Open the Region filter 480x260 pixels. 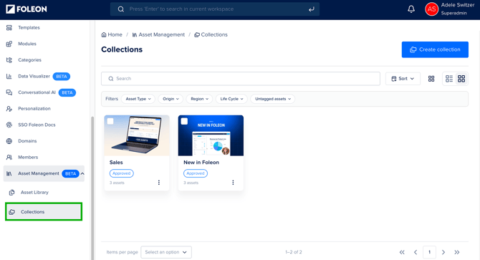(x=199, y=99)
